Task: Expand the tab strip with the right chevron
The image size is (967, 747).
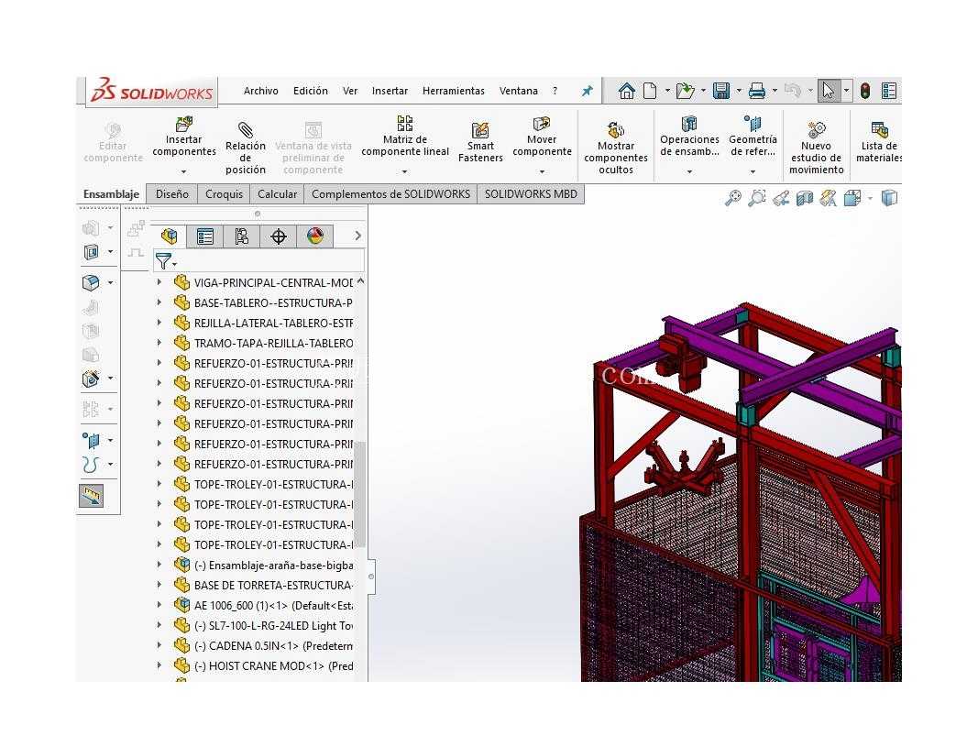Action: point(357,236)
